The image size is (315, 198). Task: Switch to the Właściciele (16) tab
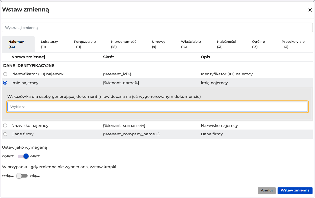[x=192, y=44]
